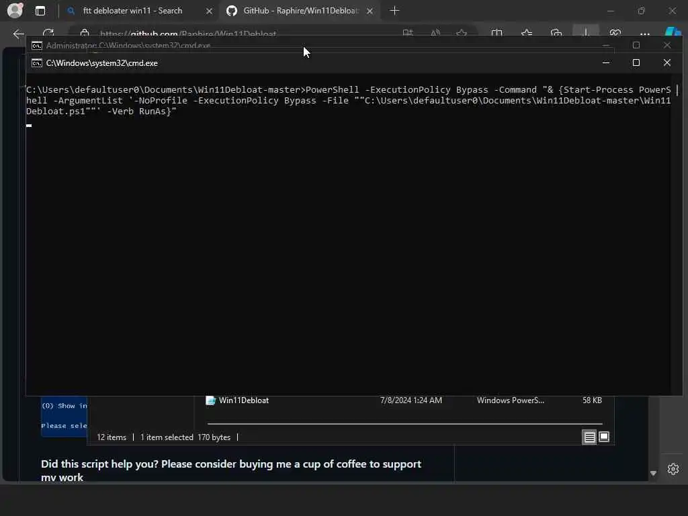Open the Downloads icon in Edge
The height and width of the screenshot is (516, 688).
click(586, 32)
